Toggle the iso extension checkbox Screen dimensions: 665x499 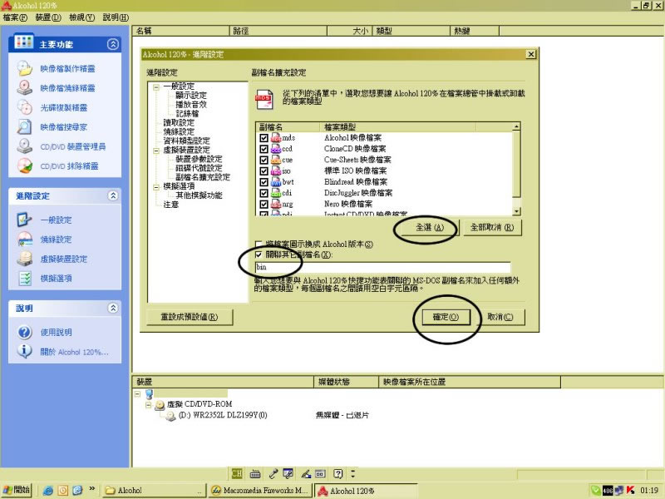[x=264, y=170]
